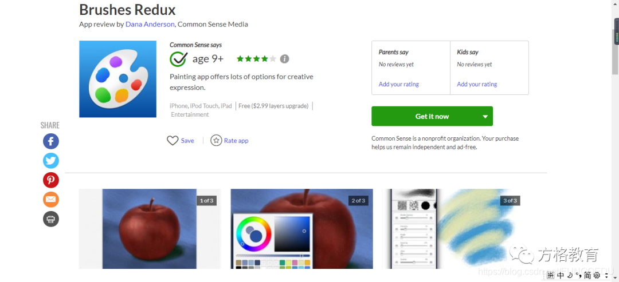Click the Brushes Redux palette app icon
This screenshot has height=282, width=619.
pyautogui.click(x=117, y=79)
